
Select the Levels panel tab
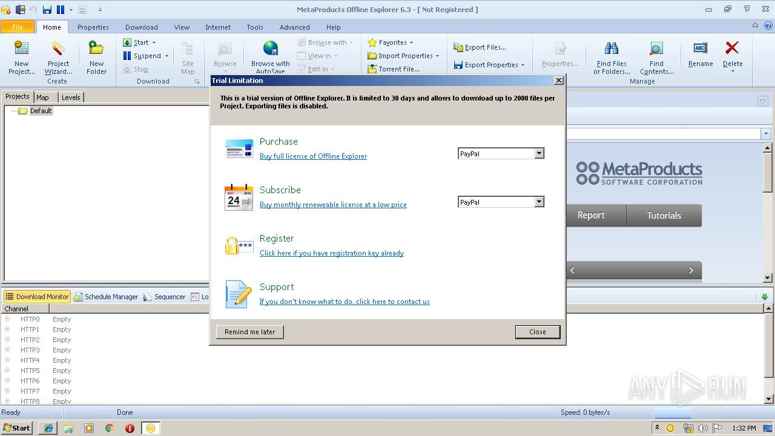click(71, 97)
